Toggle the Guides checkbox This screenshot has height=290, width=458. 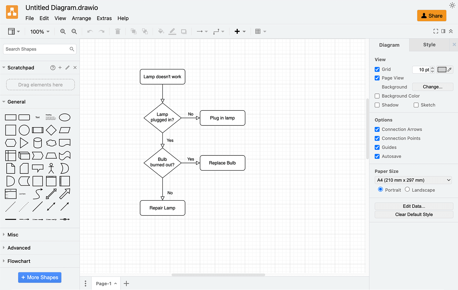pos(377,147)
